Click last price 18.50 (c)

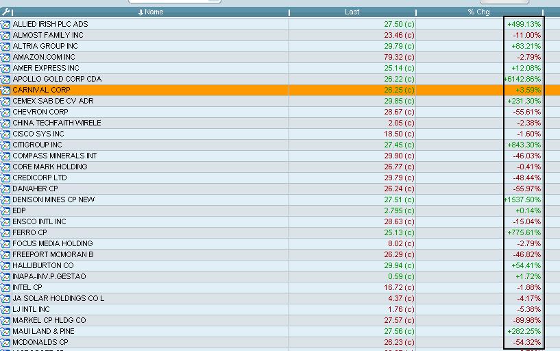coord(400,134)
